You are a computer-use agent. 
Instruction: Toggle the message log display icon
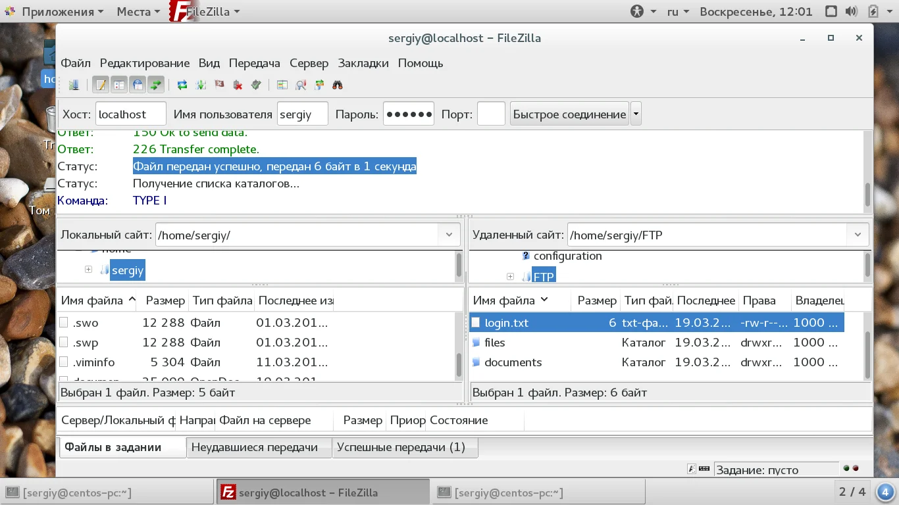pos(101,85)
